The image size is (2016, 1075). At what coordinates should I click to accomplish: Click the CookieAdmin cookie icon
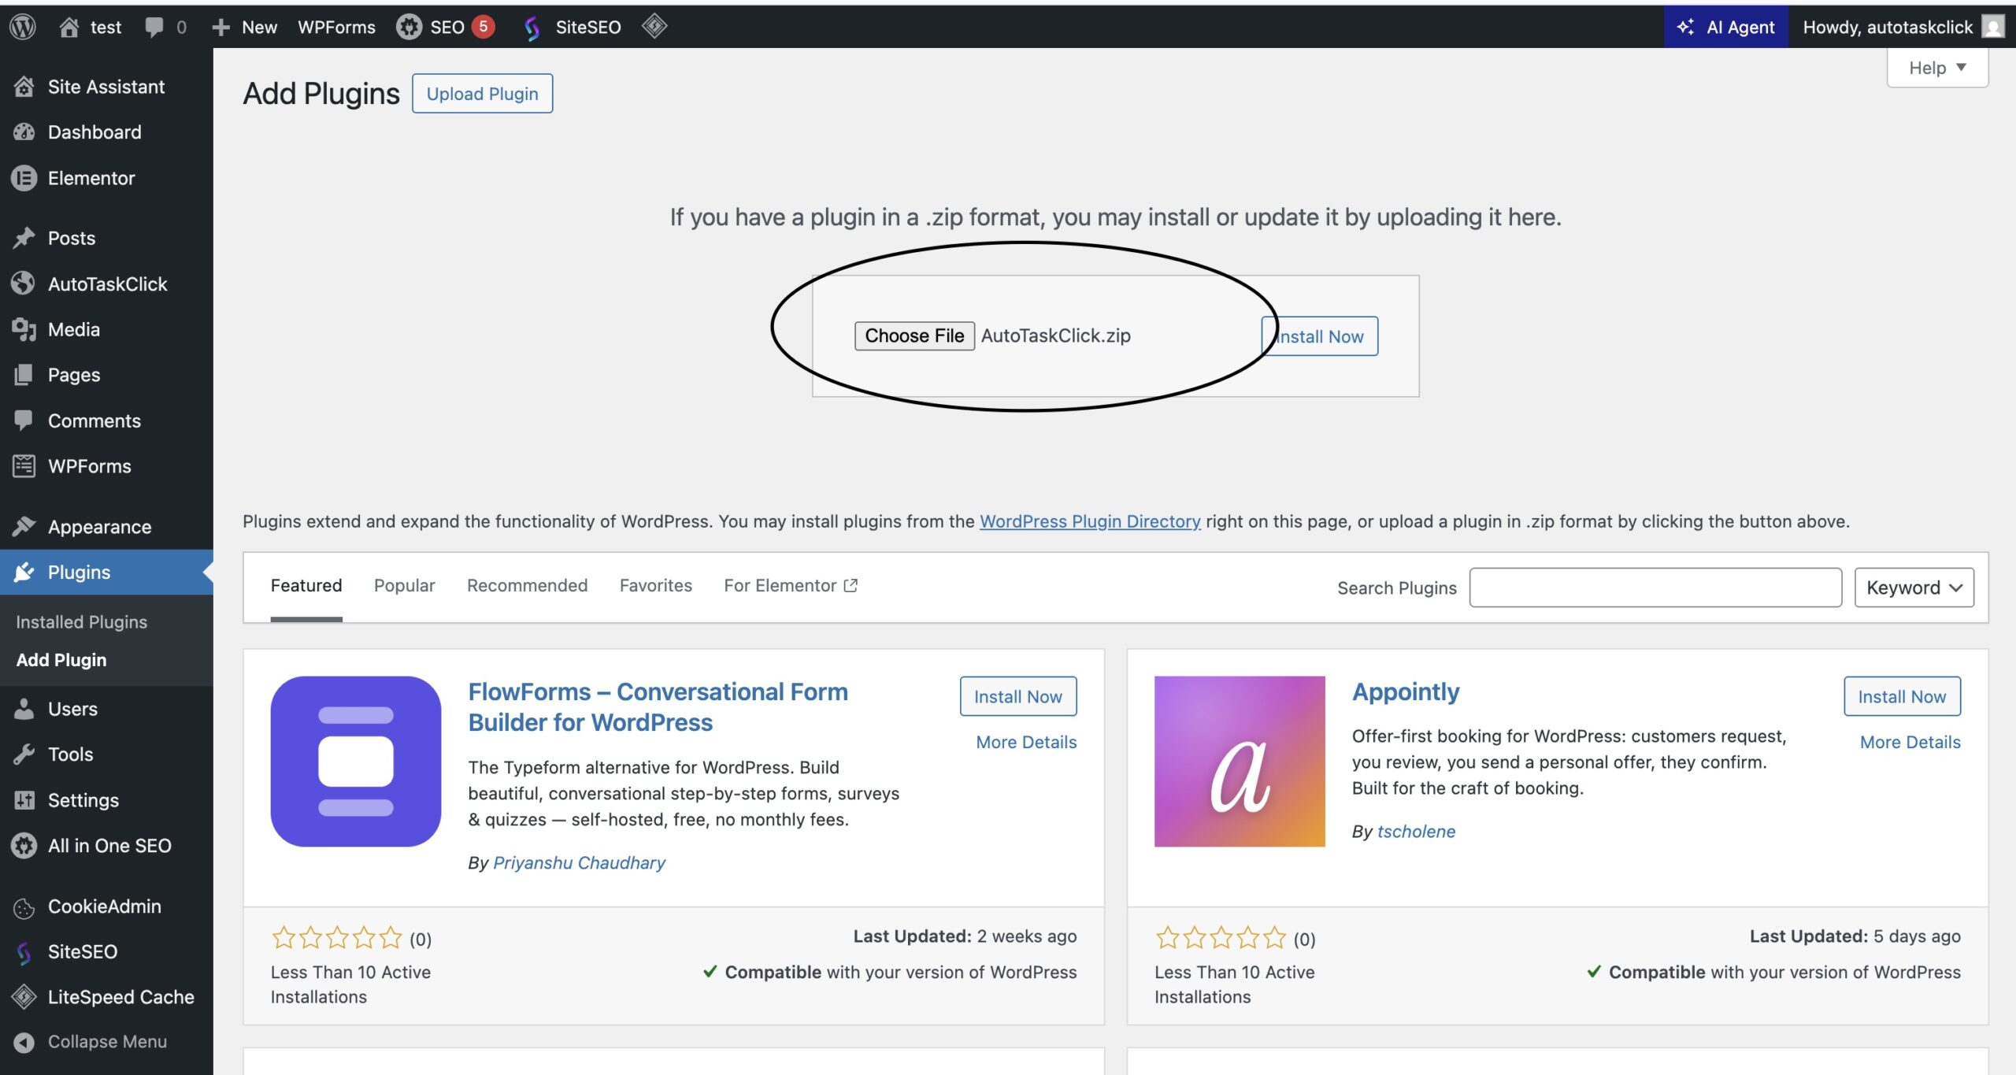click(x=24, y=907)
